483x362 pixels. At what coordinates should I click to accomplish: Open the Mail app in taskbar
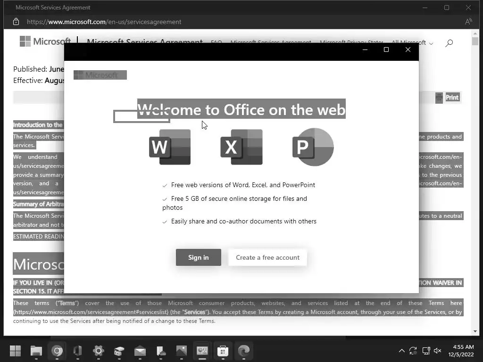140,351
